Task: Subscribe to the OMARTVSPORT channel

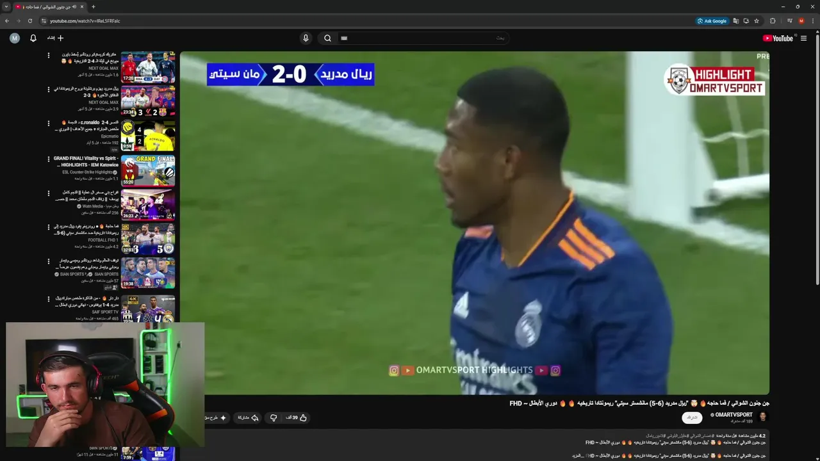Action: [693, 417]
